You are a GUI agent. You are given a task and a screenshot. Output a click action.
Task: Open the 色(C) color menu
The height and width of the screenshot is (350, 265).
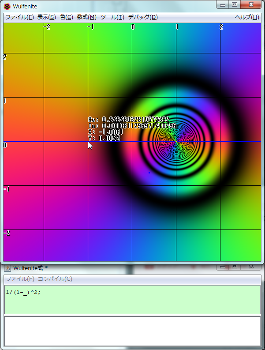tap(66, 17)
